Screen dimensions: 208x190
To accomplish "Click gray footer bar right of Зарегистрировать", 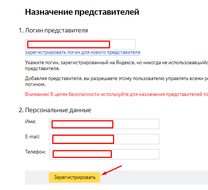I will point(154,177).
